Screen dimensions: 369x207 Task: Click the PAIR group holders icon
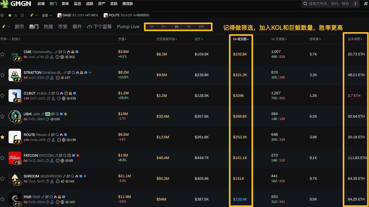tap(59, 197)
